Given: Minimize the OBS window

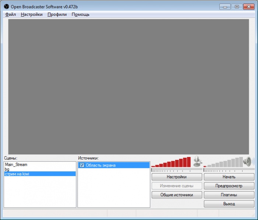Looking at the screenshot, I should 225,7.
